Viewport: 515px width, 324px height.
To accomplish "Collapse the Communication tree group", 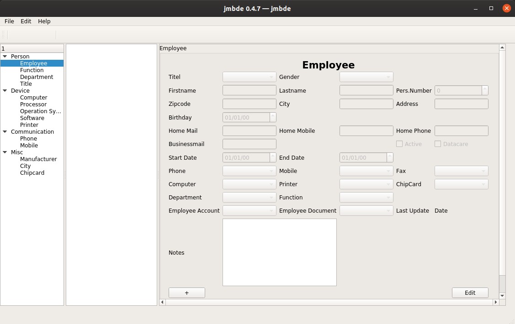I will tap(5, 131).
